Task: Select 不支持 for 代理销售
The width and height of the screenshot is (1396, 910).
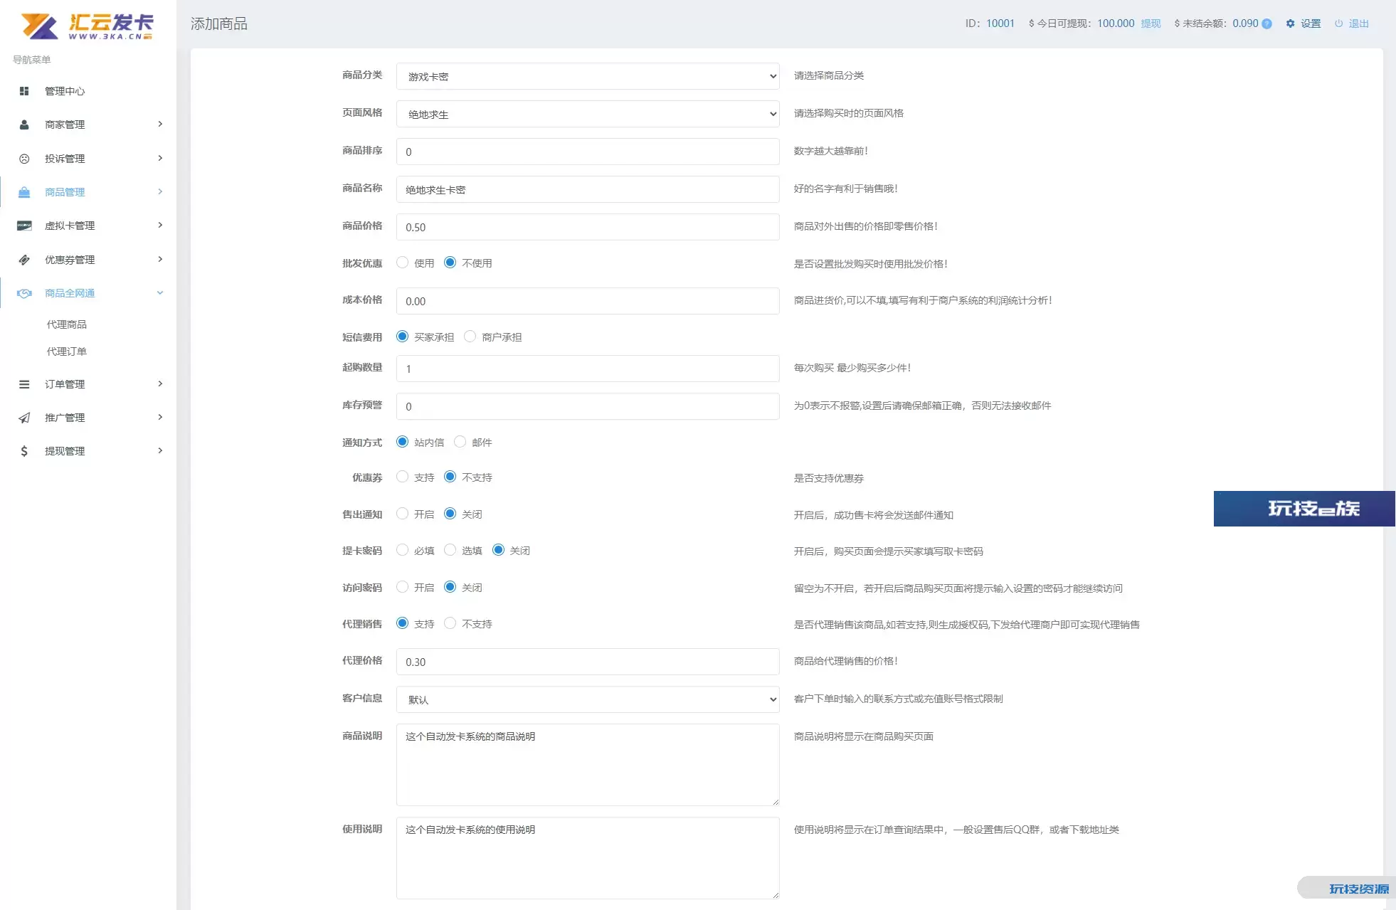Action: point(450,623)
